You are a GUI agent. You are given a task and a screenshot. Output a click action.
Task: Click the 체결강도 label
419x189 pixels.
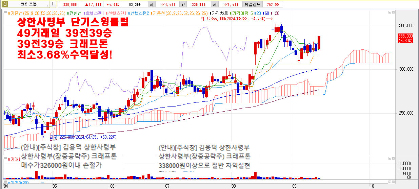(x=252, y=4)
